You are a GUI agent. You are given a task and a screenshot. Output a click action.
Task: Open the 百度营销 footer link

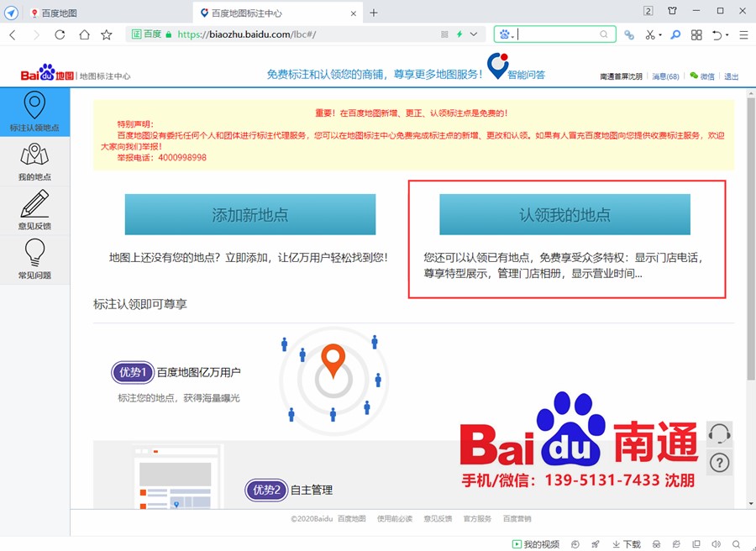pos(517,519)
